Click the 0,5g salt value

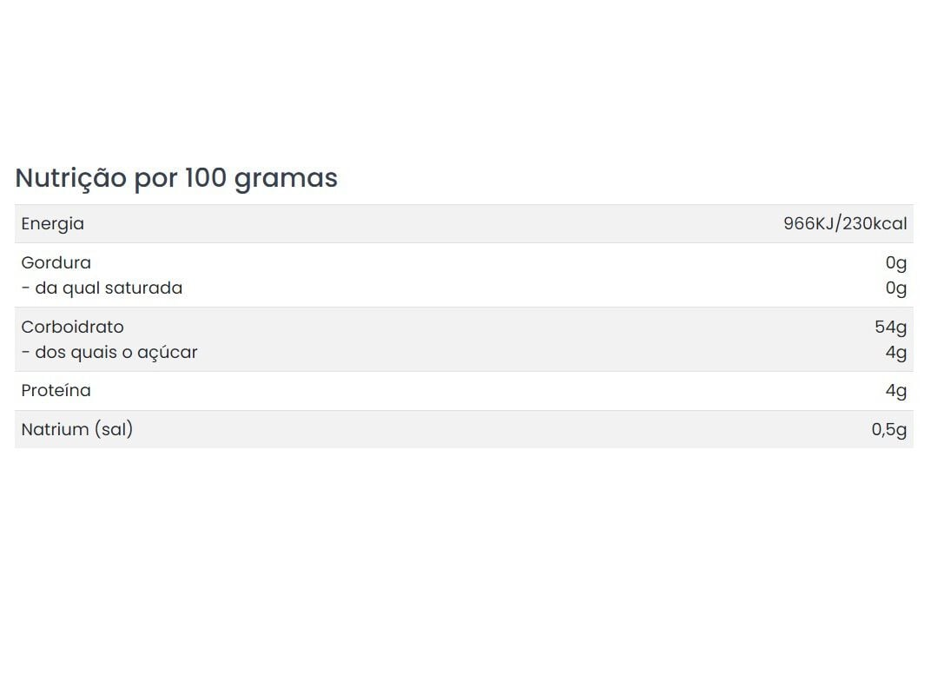[888, 429]
